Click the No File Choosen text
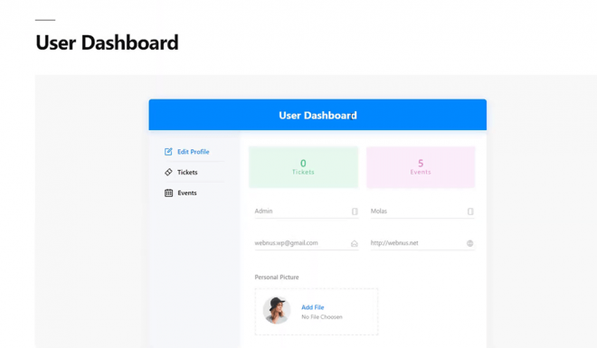597x348 pixels. pyautogui.click(x=322, y=316)
